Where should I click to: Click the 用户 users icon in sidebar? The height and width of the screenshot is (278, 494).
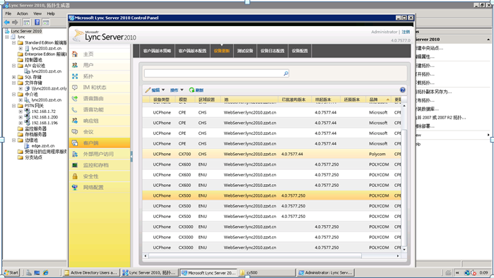point(75,65)
